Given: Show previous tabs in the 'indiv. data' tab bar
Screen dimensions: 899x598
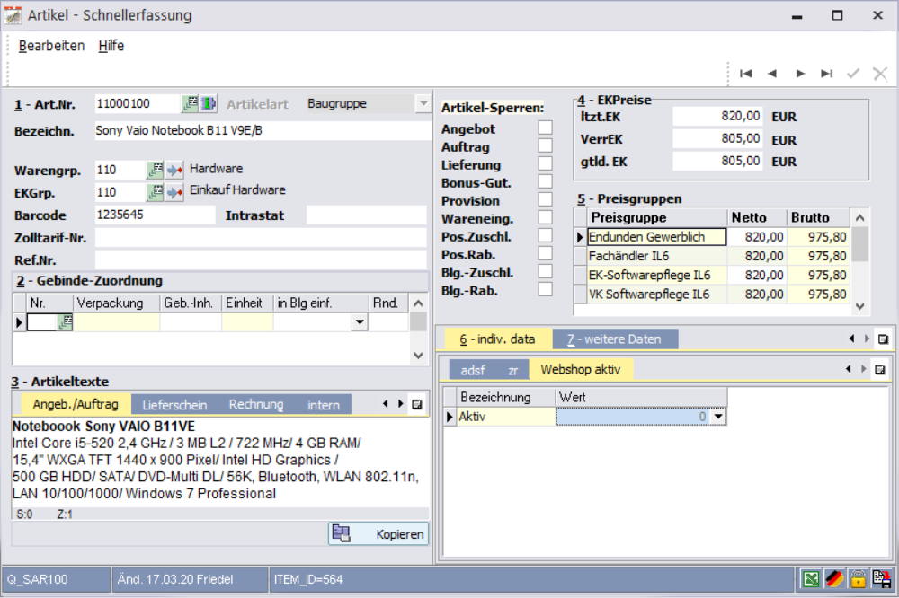Looking at the screenshot, I should [851, 339].
